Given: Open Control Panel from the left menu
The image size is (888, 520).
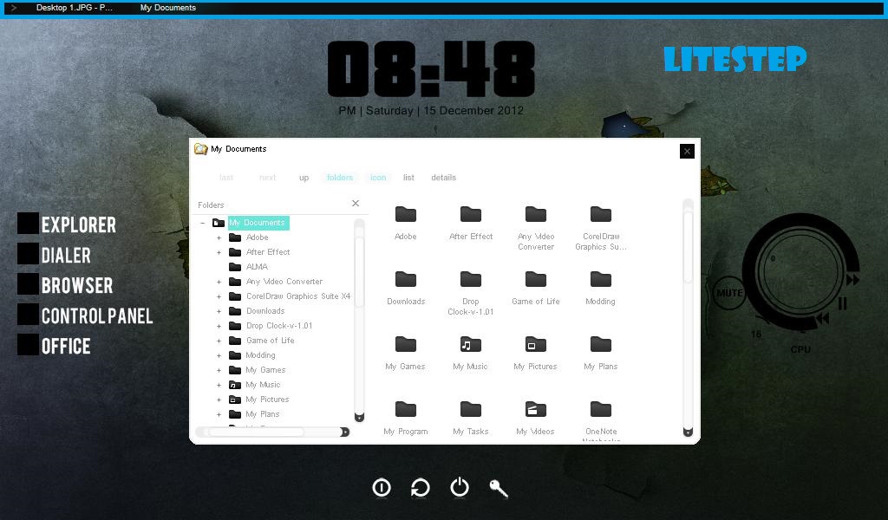Looking at the screenshot, I should tap(95, 315).
